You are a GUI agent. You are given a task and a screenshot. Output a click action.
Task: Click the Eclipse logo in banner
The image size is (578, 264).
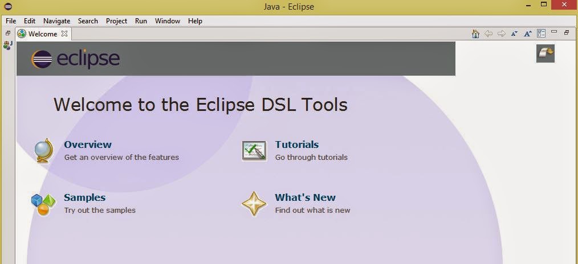(x=76, y=59)
